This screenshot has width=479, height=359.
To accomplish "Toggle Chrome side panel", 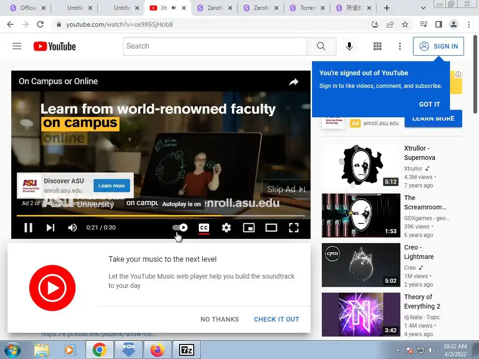I will 439,24.
